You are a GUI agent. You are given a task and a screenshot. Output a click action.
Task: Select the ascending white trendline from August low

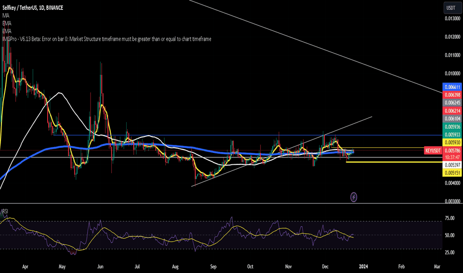(x=282, y=151)
